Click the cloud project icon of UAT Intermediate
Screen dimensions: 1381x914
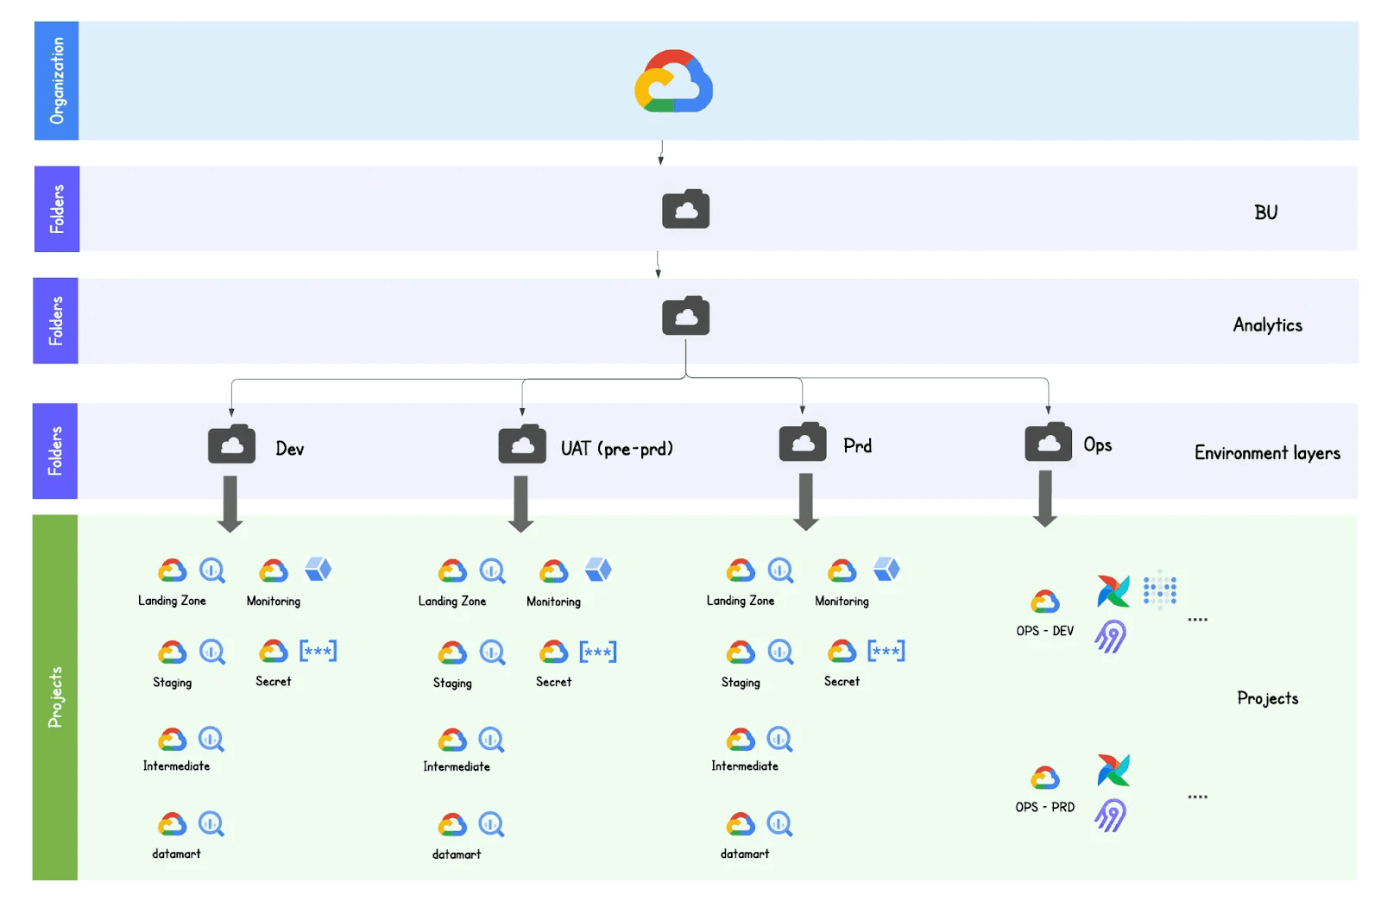tap(452, 741)
